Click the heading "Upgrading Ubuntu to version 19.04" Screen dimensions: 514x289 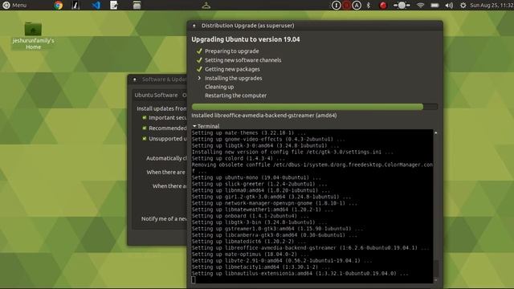pos(246,39)
